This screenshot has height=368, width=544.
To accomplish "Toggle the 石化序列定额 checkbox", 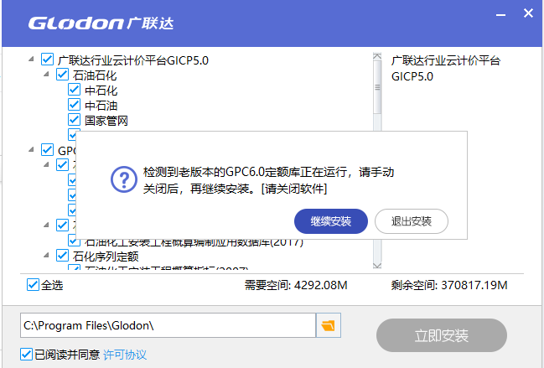I will click(63, 256).
